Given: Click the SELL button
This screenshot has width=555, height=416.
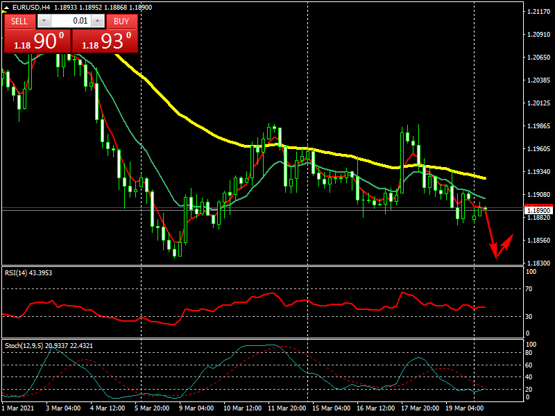Looking at the screenshot, I should pos(19,21).
